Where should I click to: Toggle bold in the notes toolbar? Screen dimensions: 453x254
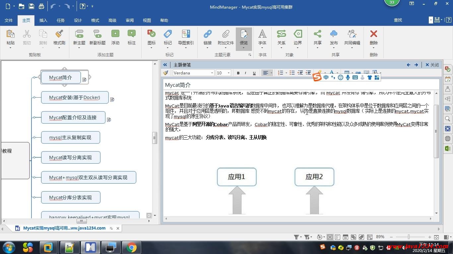(x=238, y=73)
